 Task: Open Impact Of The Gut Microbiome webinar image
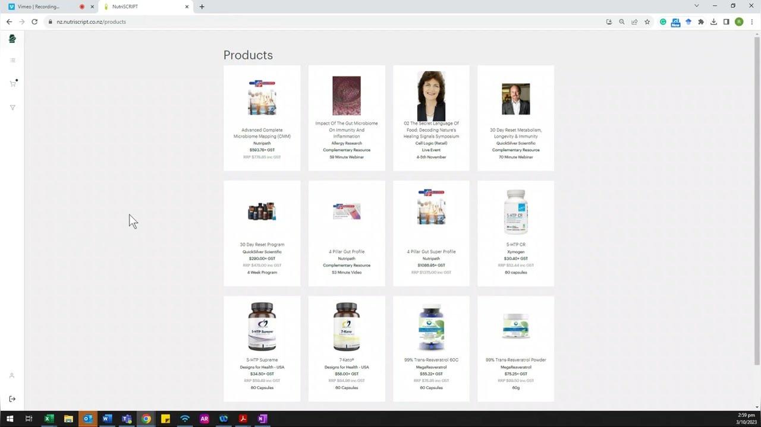[347, 96]
